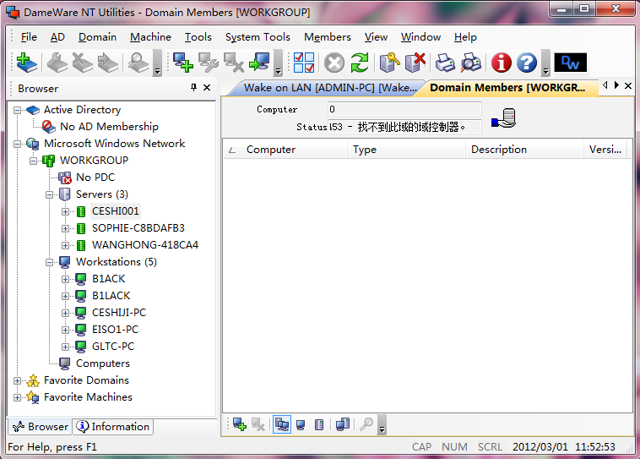This screenshot has height=459, width=640.
Task: Expand the B1ACK workstation node
Action: pyautogui.click(x=65, y=279)
